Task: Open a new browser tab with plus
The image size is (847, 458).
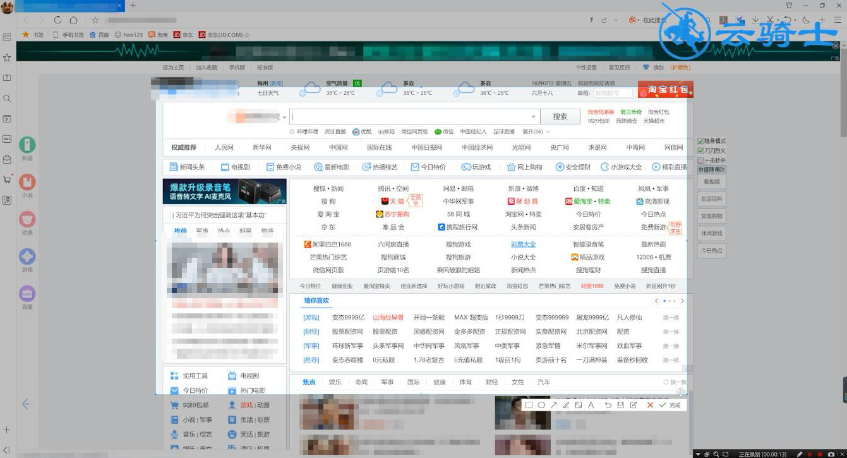Action: tap(133, 5)
